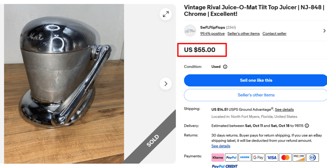Click the Visa card icon
The height and width of the screenshot is (168, 327).
(272, 157)
